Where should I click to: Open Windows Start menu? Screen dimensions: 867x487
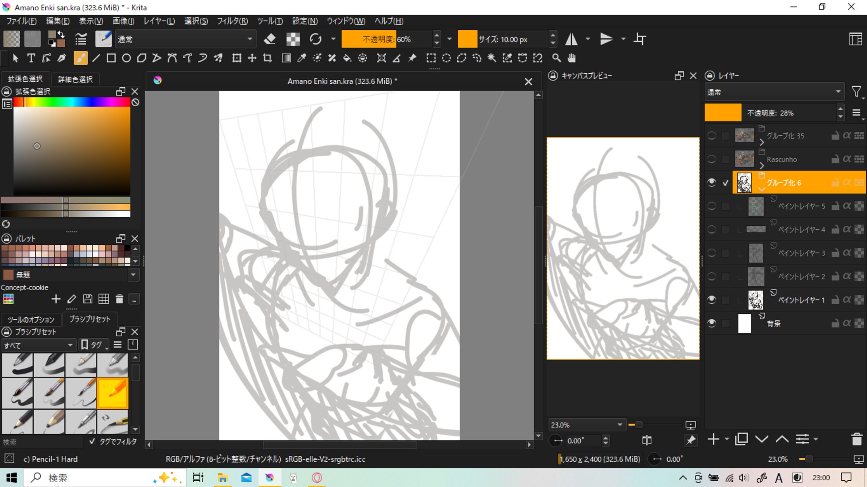pyautogui.click(x=12, y=477)
